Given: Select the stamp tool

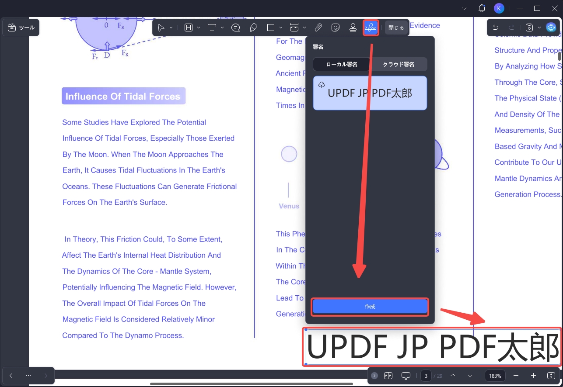Looking at the screenshot, I should pyautogui.click(x=353, y=28).
